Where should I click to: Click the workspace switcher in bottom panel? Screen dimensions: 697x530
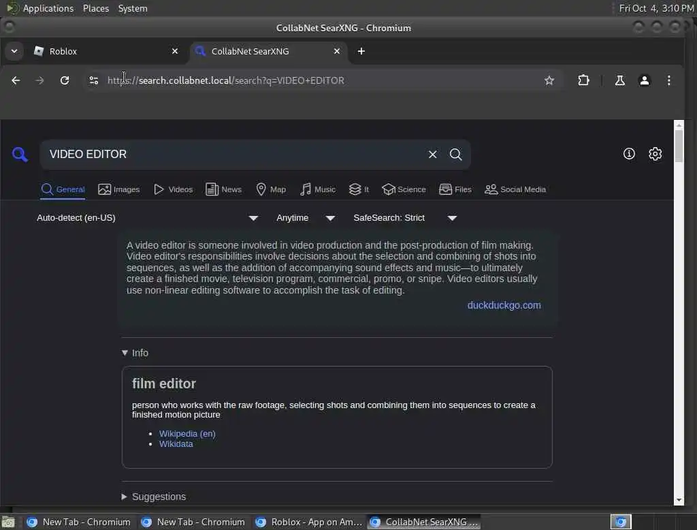pyautogui.click(x=621, y=522)
